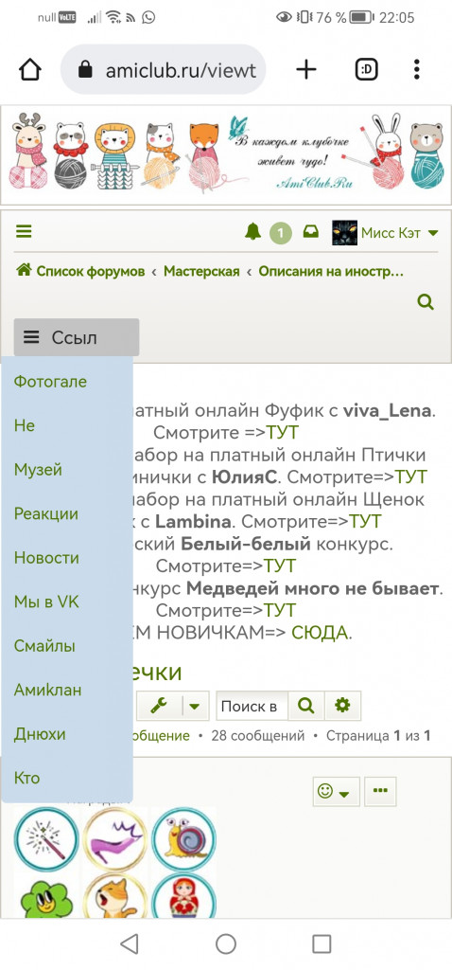Click the Поиск в search field

click(252, 705)
